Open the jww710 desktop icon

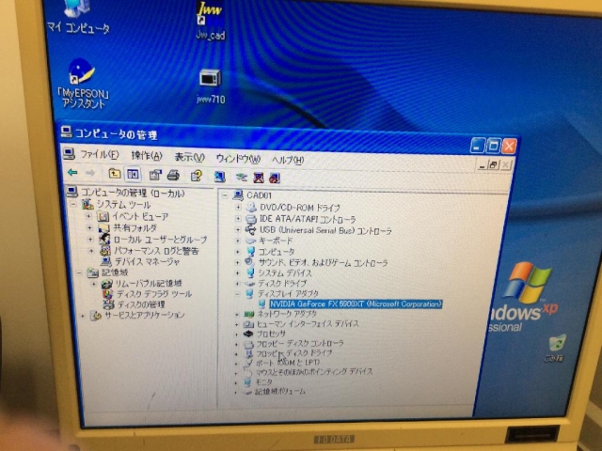pyautogui.click(x=211, y=86)
